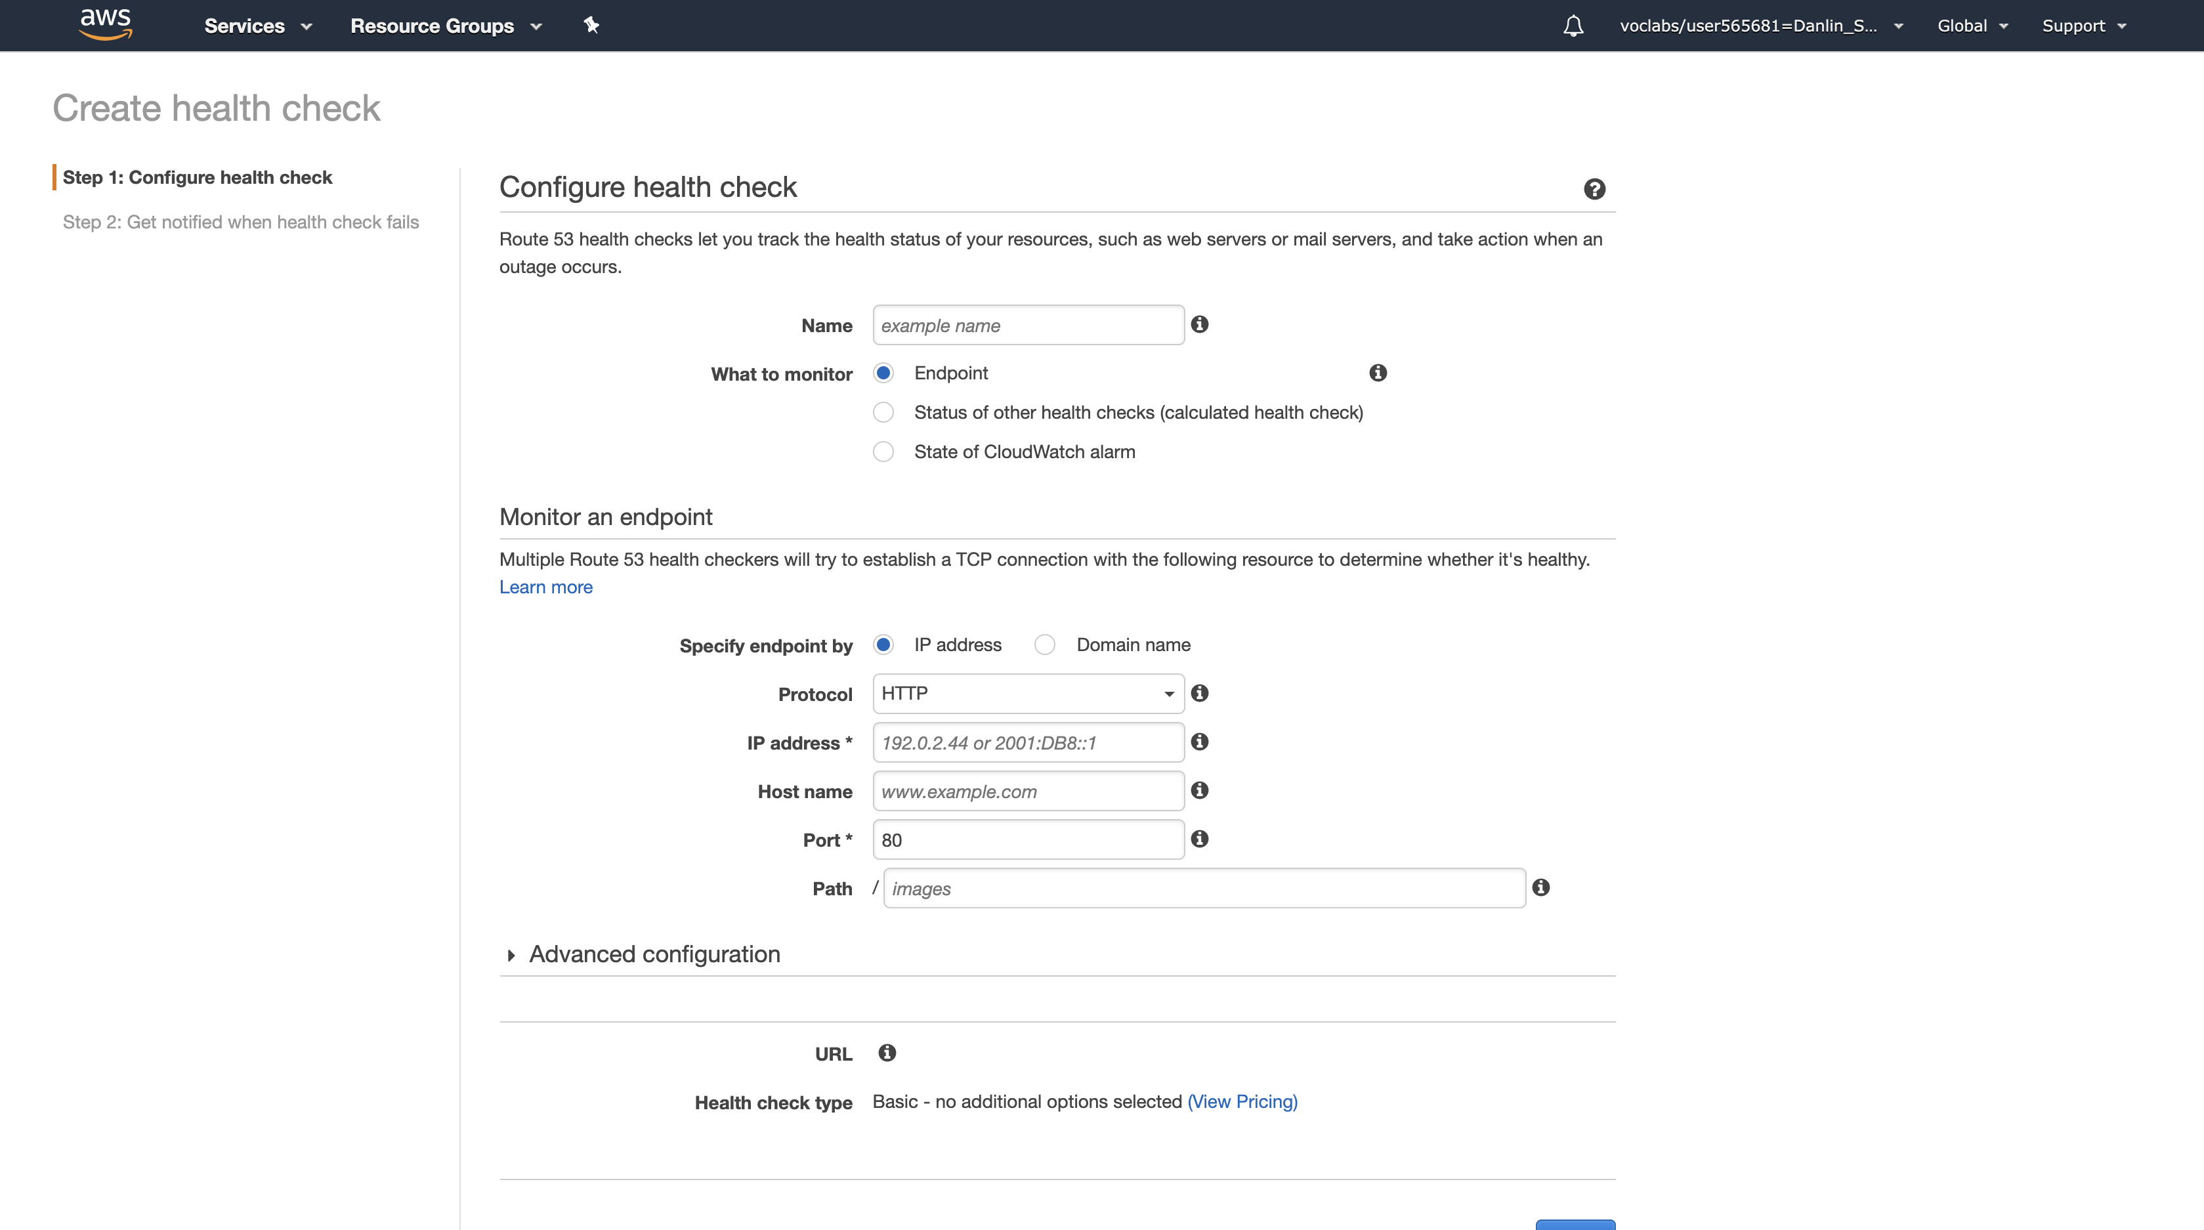The height and width of the screenshot is (1230, 2204).
Task: Click info icon beside URL label
Action: (x=887, y=1053)
